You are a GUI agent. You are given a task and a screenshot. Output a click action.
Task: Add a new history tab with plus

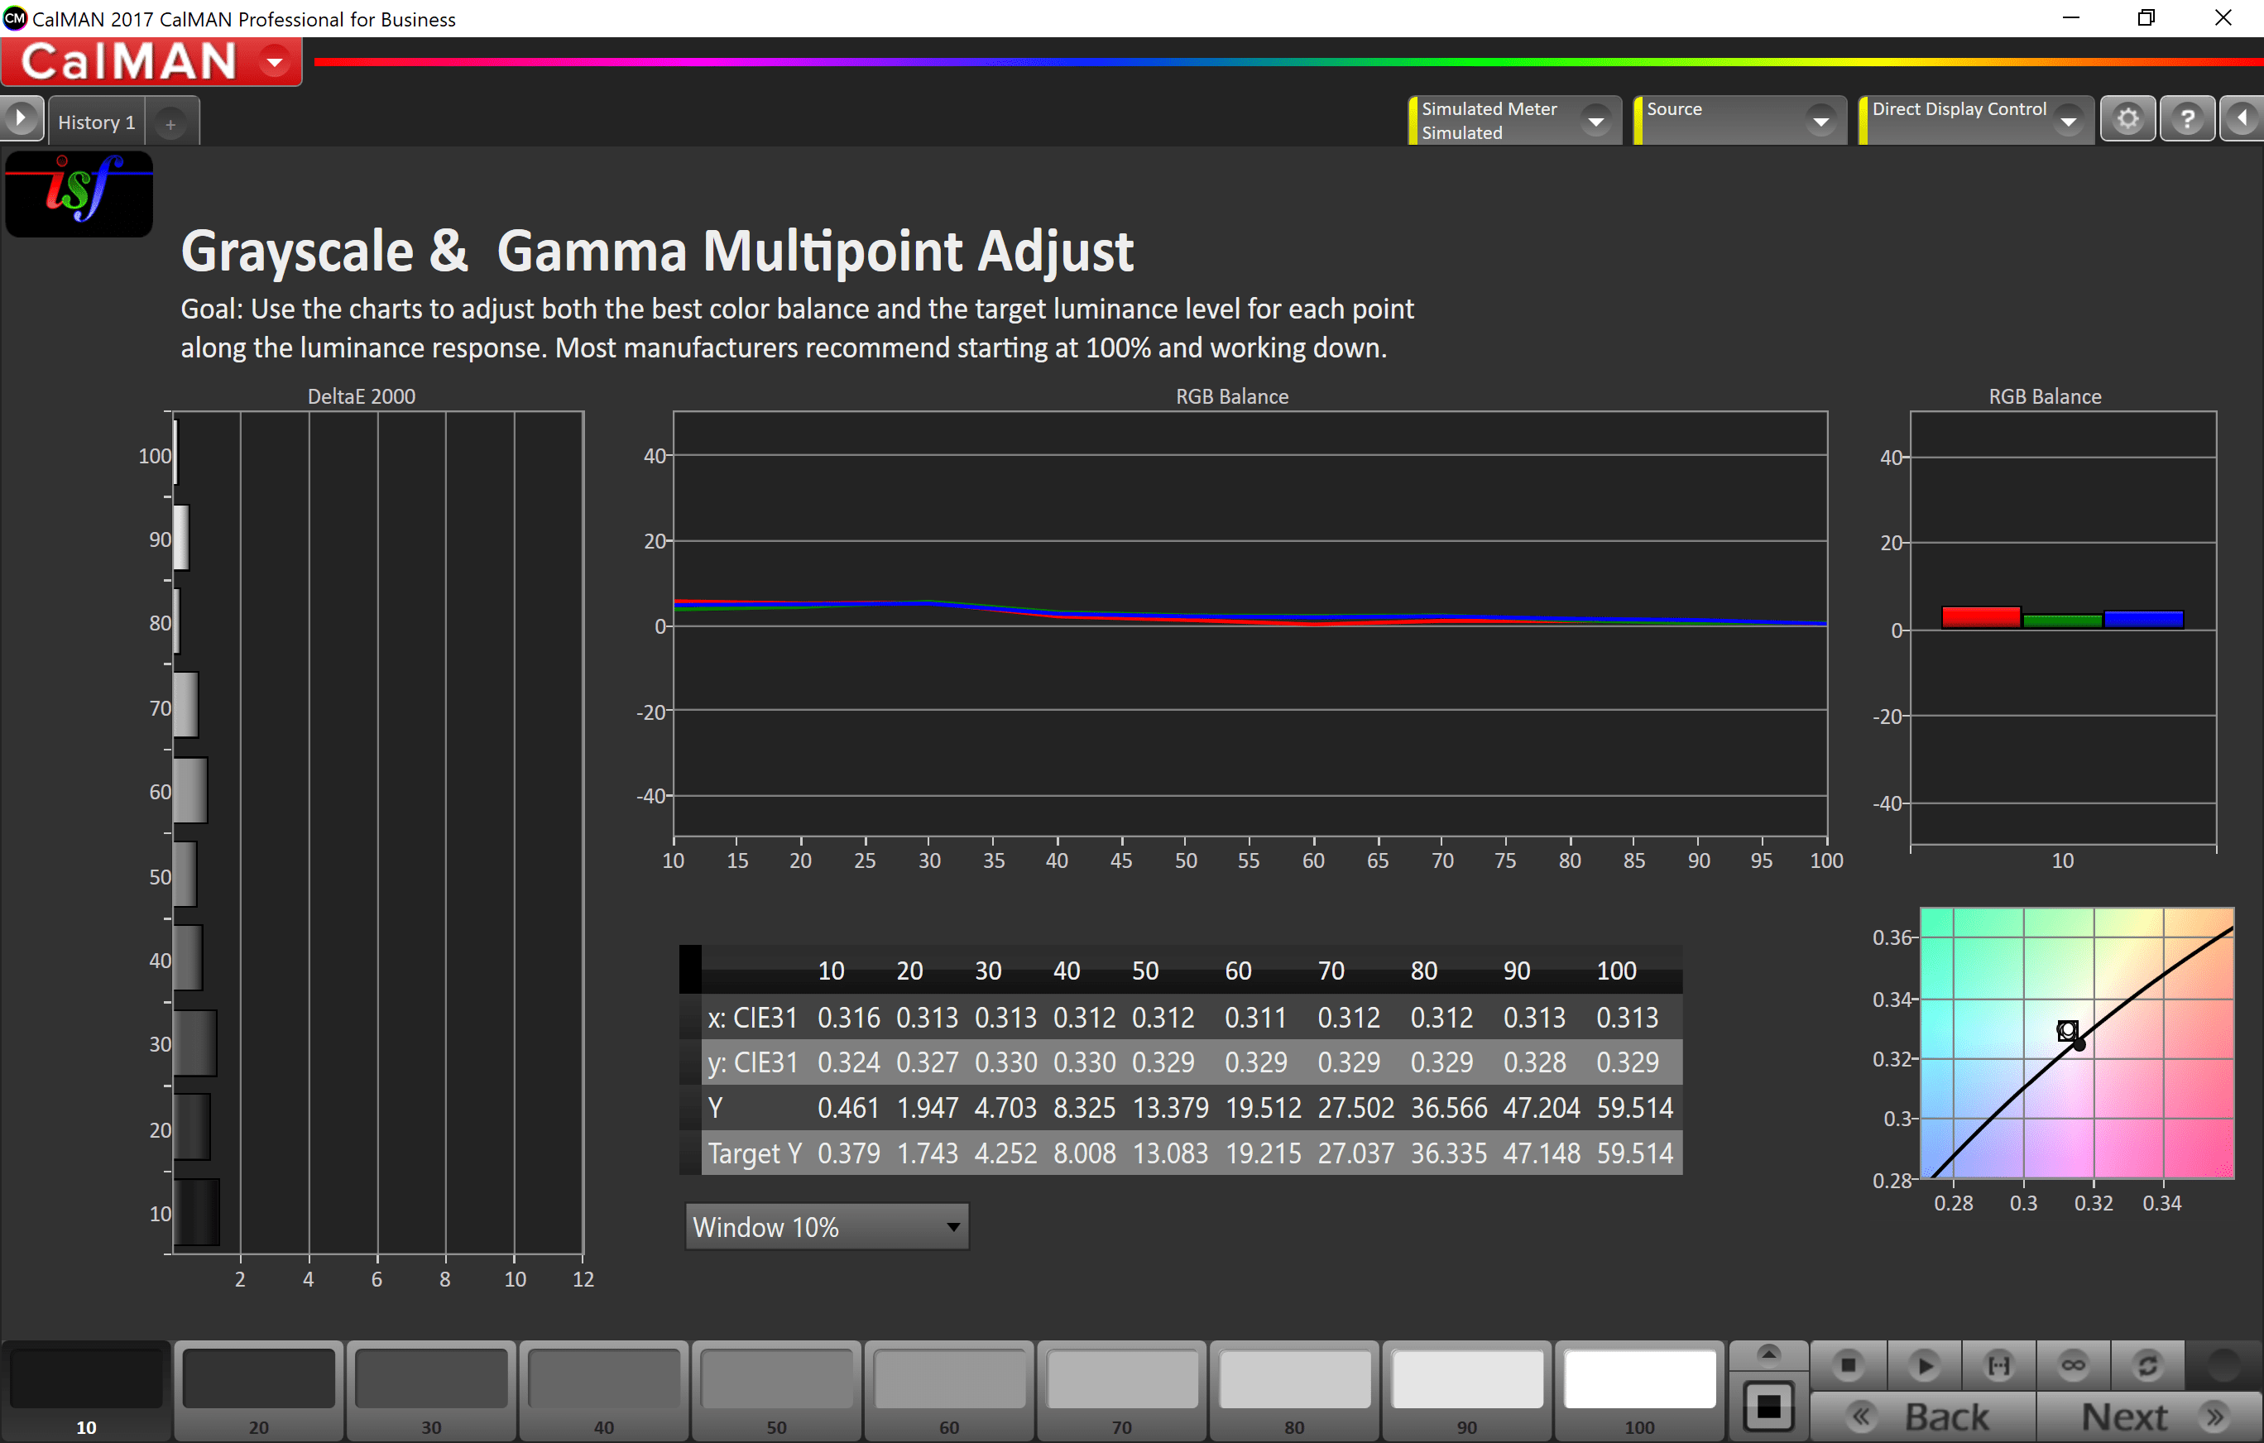point(170,124)
